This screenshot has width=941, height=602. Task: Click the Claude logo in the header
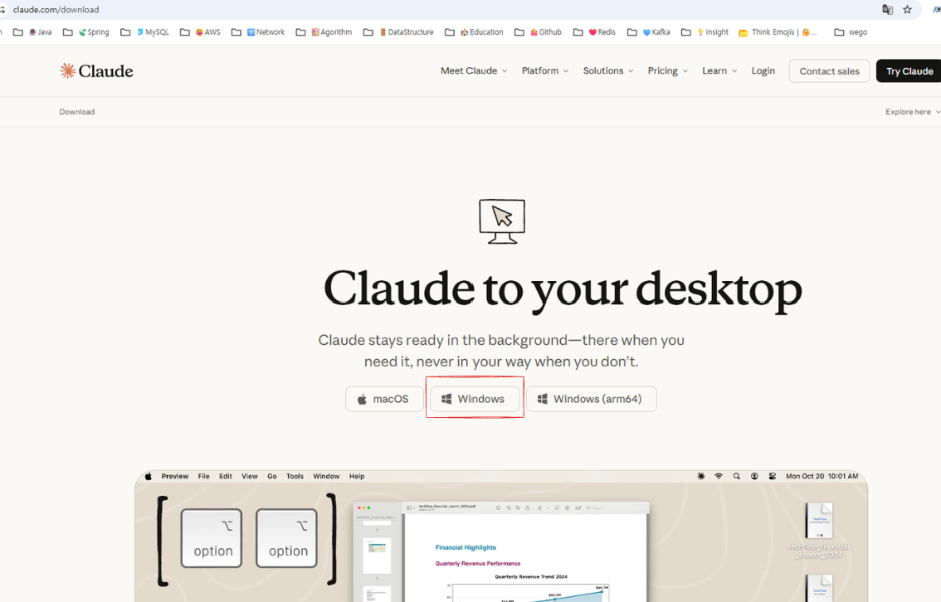[x=96, y=70]
